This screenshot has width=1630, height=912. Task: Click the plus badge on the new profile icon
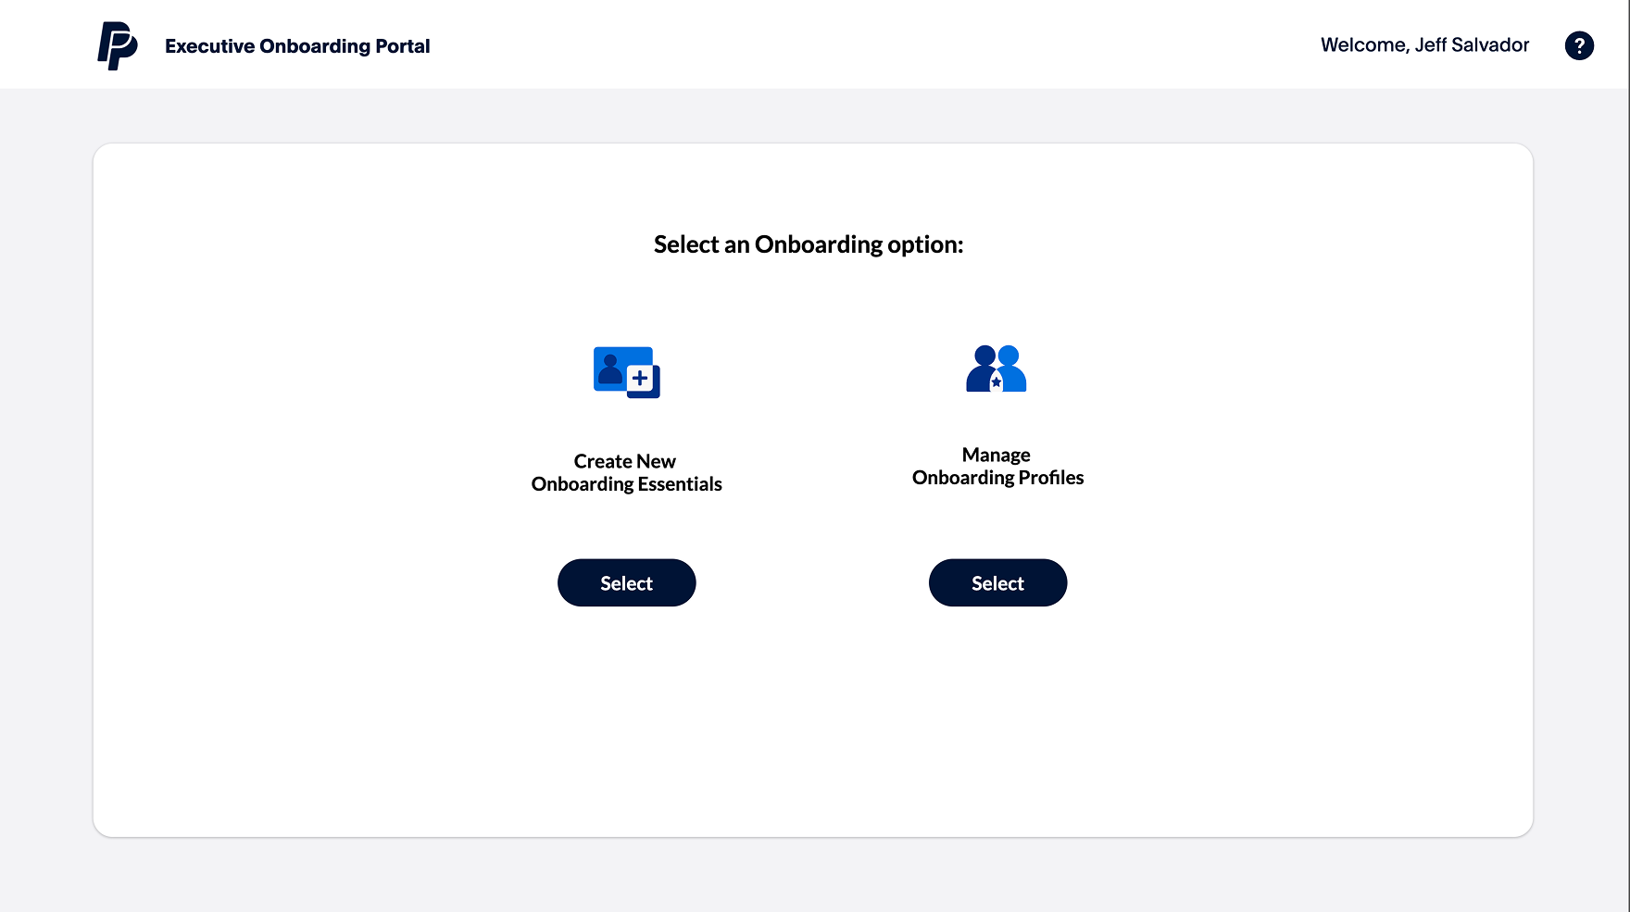pyautogui.click(x=640, y=378)
